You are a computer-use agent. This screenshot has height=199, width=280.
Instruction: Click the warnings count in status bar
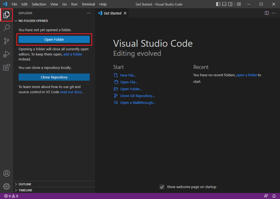click(15, 196)
